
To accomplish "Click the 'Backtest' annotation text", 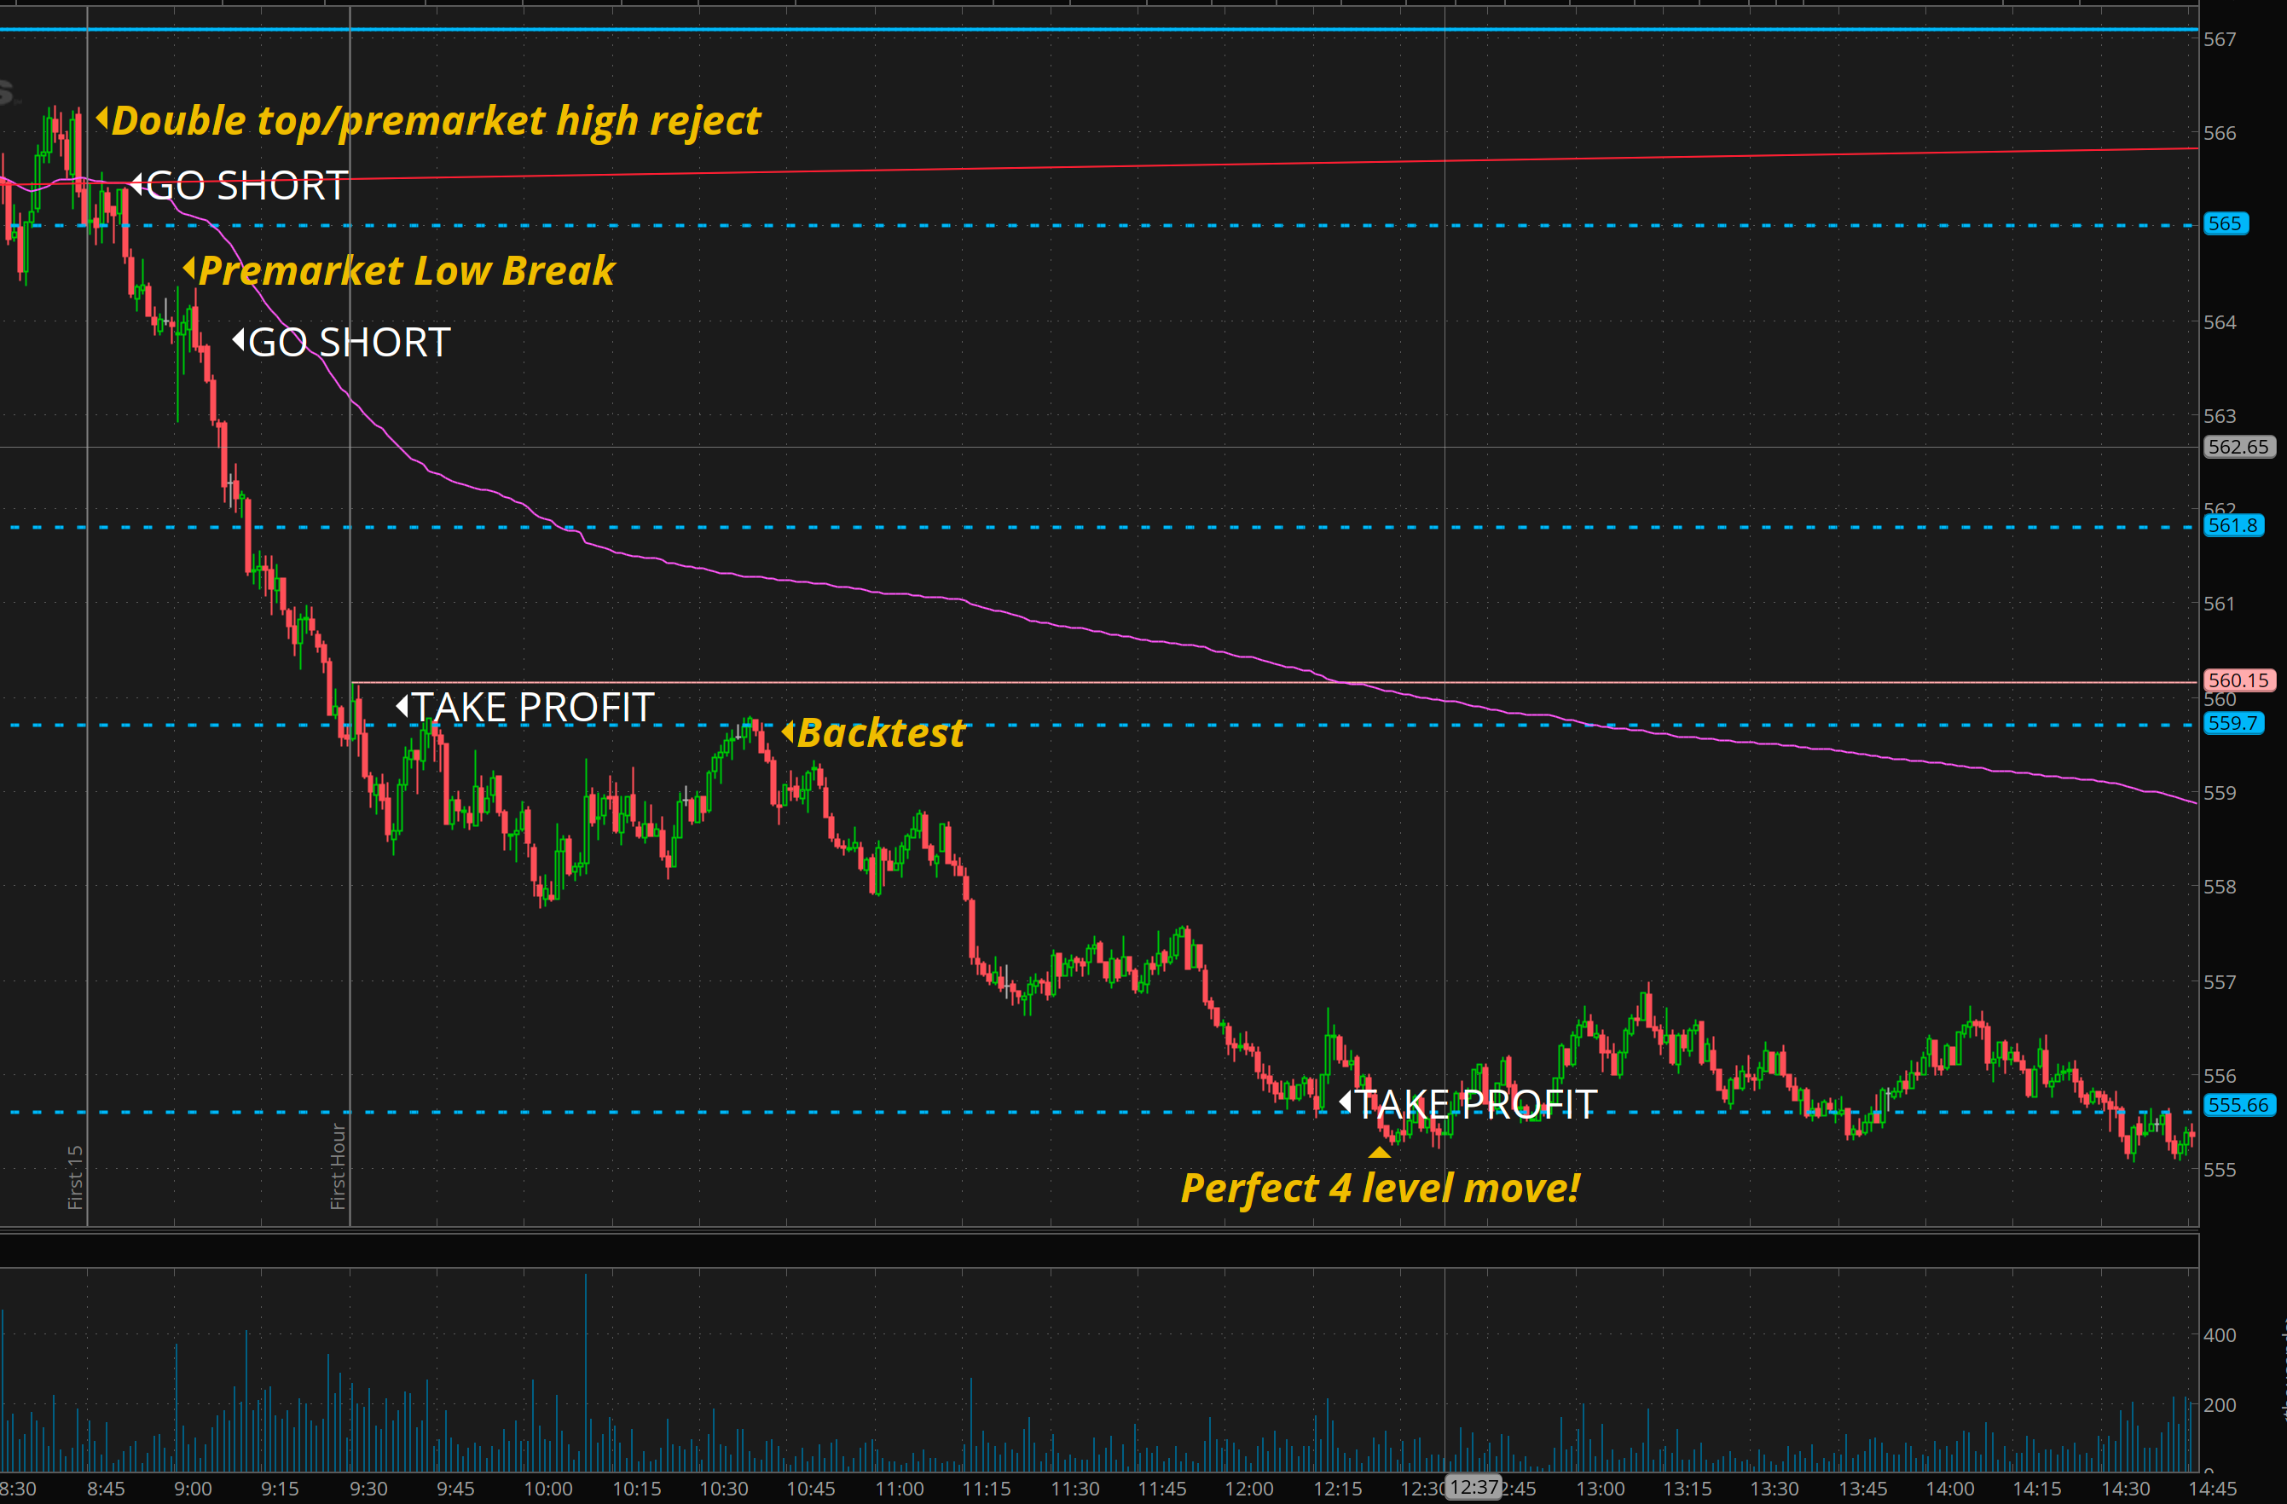I will [880, 733].
